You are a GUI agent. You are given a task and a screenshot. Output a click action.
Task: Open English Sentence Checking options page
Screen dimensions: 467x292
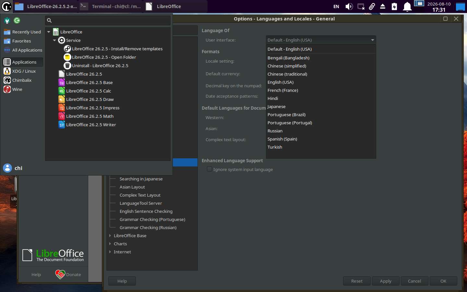[x=146, y=211]
